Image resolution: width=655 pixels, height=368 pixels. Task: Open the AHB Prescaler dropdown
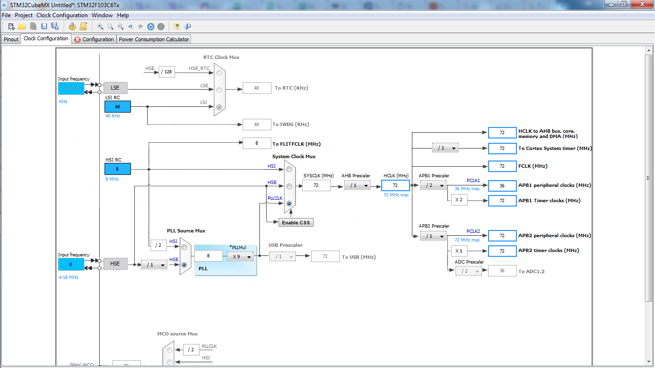click(x=357, y=185)
